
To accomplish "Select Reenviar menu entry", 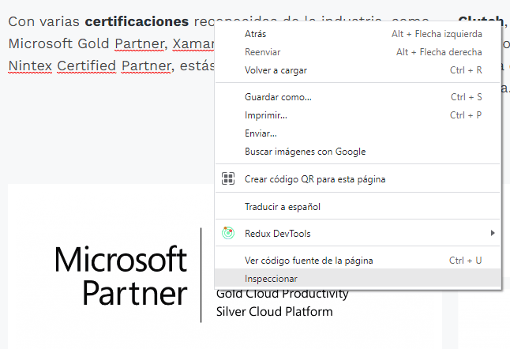I will 358,52.
